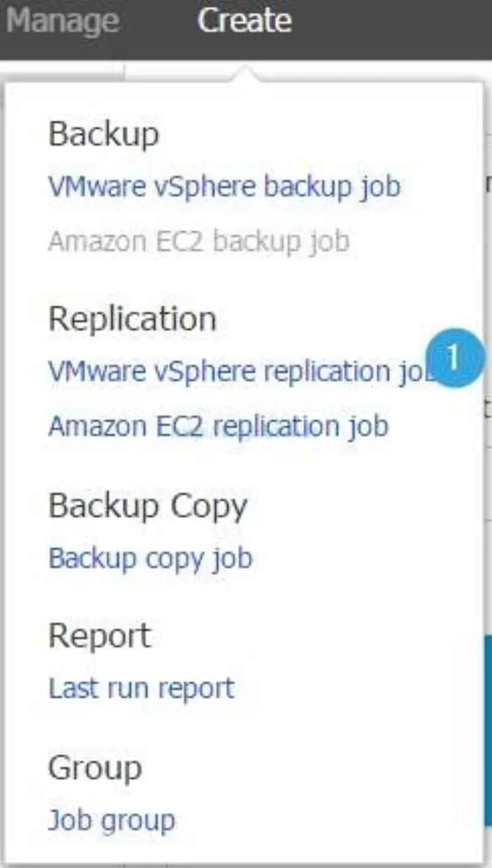Open the Last run report
This screenshot has height=868, width=492.
pyautogui.click(x=141, y=688)
